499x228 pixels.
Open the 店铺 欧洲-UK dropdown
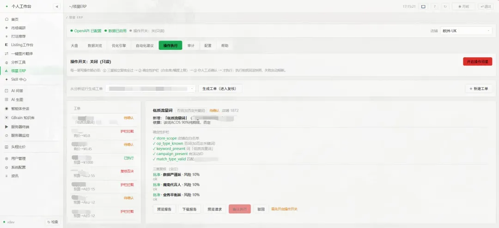[x=466, y=31]
